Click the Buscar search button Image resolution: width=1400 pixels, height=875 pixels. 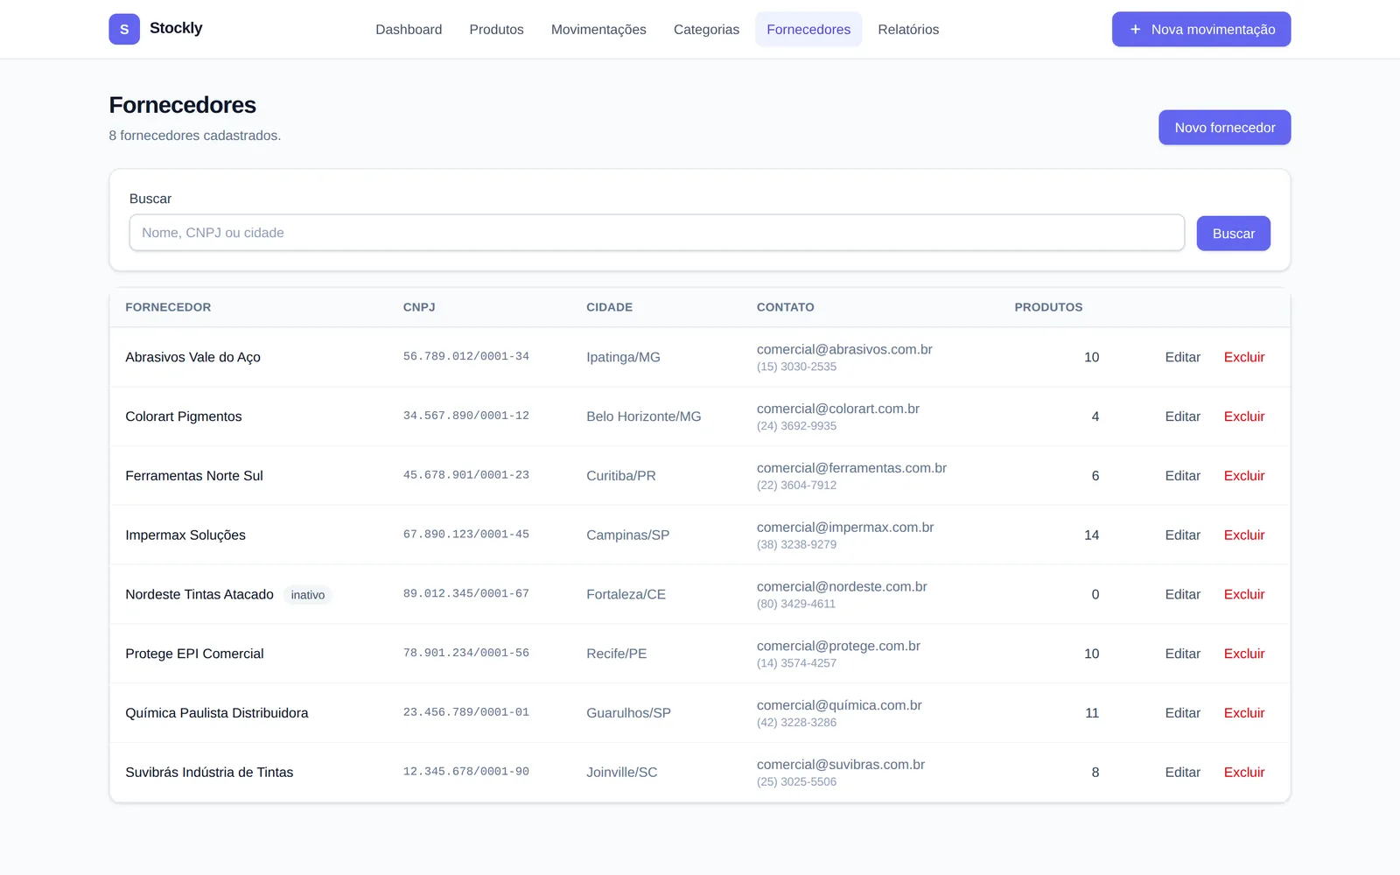click(1233, 234)
